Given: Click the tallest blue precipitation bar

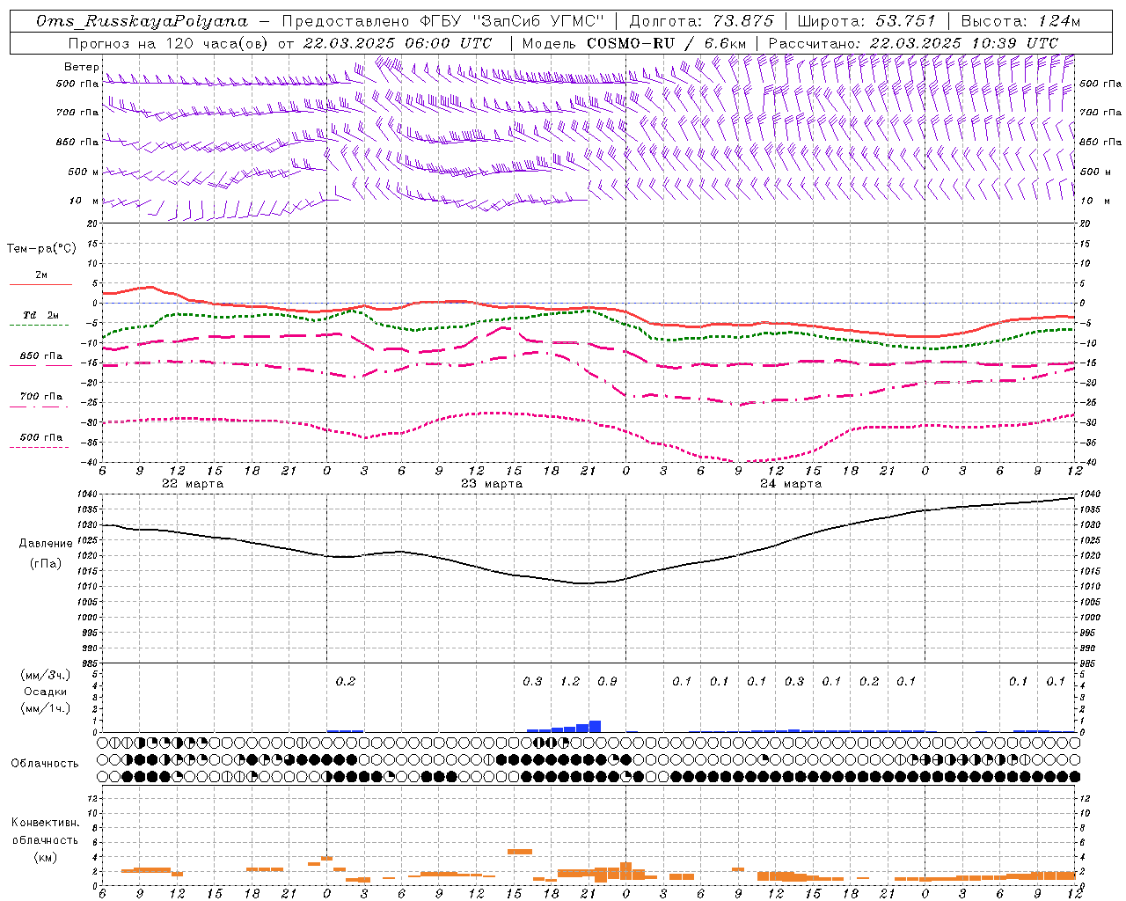Looking at the screenshot, I should [x=595, y=727].
